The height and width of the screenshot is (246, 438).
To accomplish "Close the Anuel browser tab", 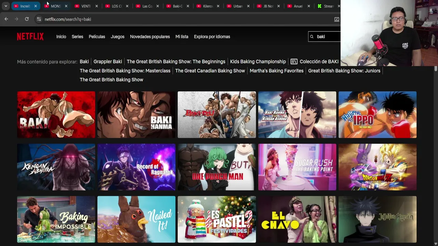I will click(309, 6).
